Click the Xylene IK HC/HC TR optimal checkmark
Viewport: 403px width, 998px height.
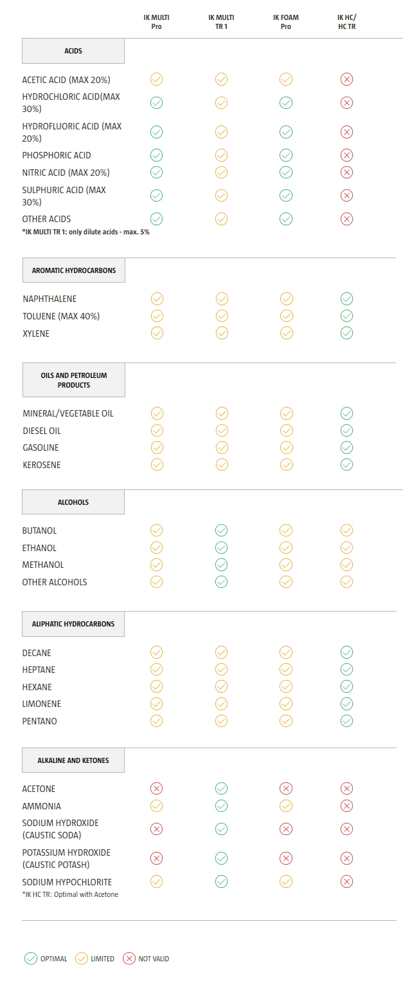pyautogui.click(x=346, y=333)
